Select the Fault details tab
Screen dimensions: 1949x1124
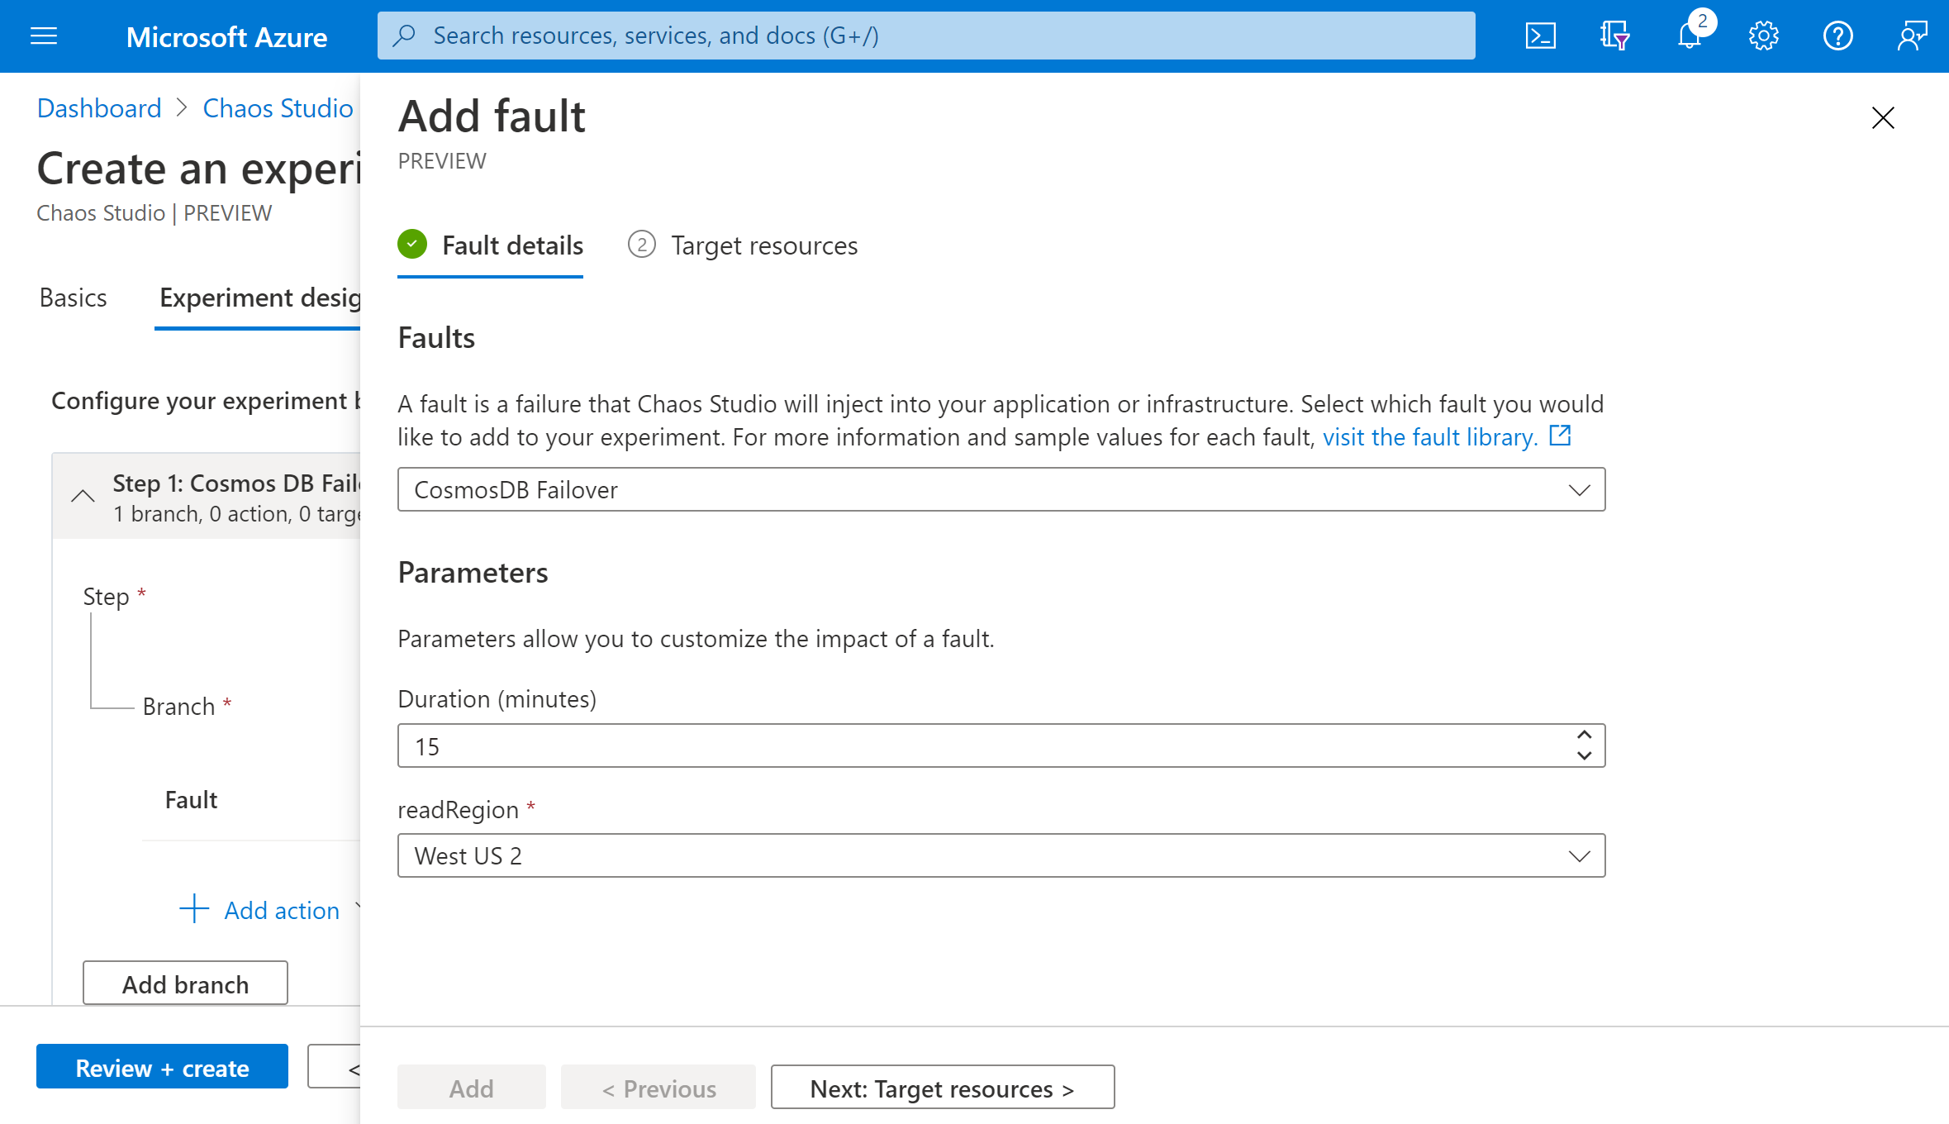[x=513, y=244]
